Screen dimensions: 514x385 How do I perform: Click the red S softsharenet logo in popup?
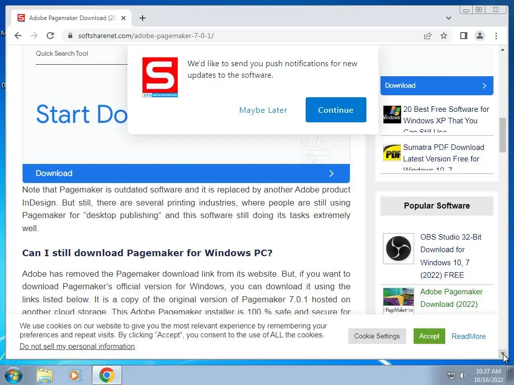(x=160, y=77)
